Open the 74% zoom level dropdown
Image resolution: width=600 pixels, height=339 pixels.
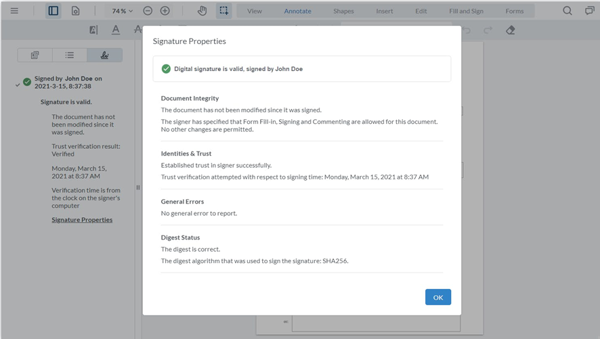pos(122,11)
